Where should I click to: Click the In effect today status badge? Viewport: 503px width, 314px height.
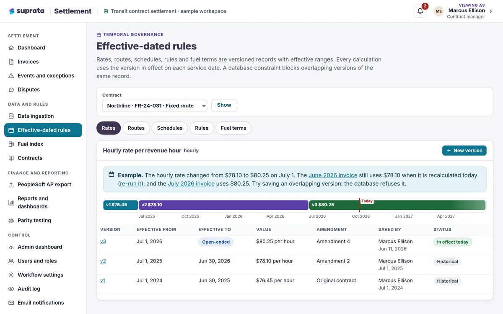[x=453, y=242]
